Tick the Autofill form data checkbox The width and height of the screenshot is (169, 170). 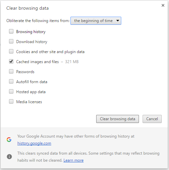[x=11, y=81]
